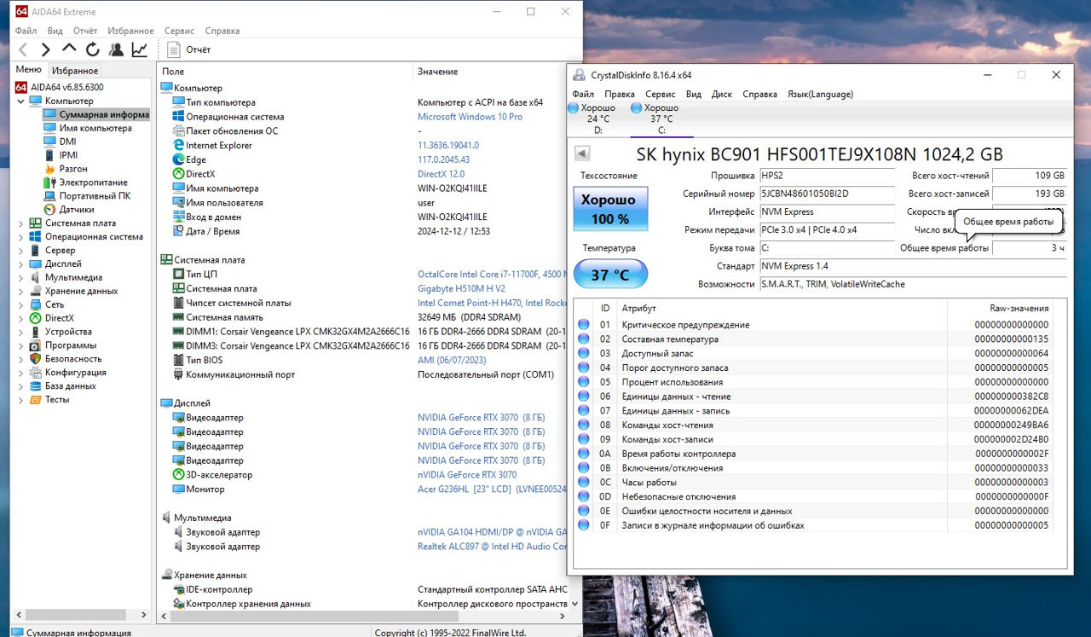This screenshot has width=1091, height=637.
Task: Expand the Сервер tree node
Action: tap(22, 251)
